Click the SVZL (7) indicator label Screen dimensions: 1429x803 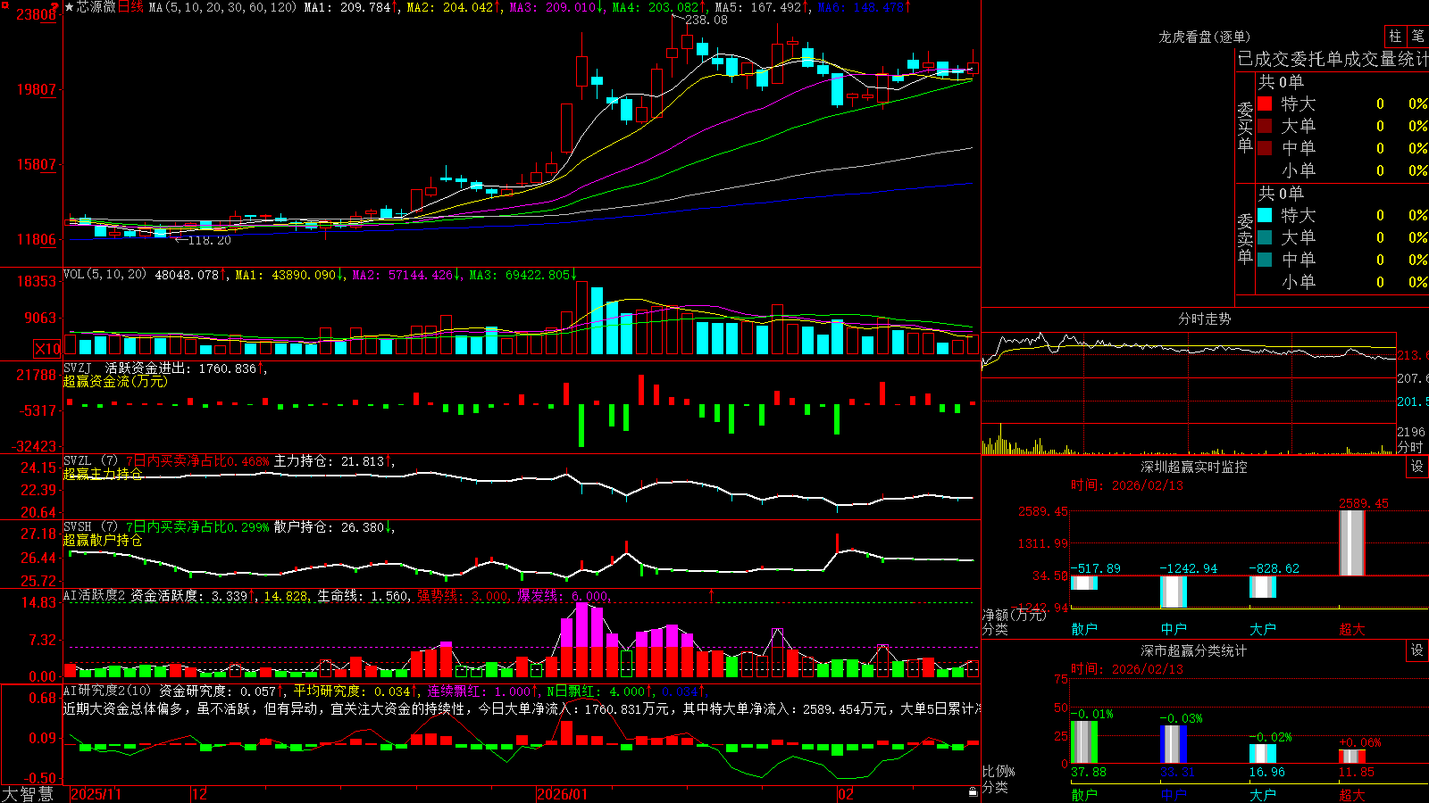tap(90, 461)
